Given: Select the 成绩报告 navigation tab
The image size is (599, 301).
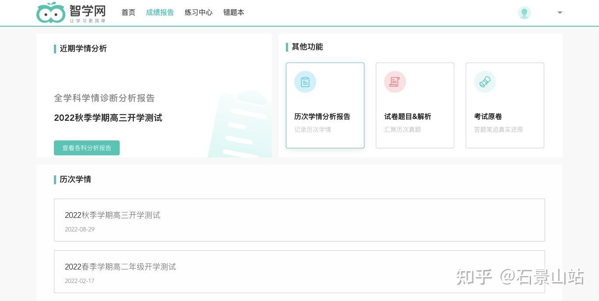Looking at the screenshot, I should [x=160, y=13].
